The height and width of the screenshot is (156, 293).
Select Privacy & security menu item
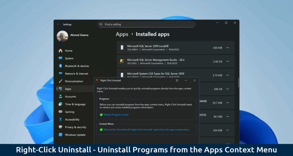[76, 127]
